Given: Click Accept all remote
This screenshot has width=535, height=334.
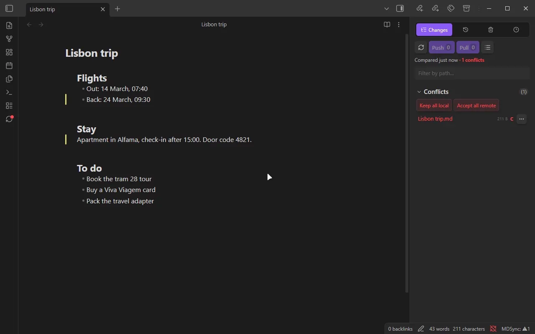Looking at the screenshot, I should coord(476,106).
